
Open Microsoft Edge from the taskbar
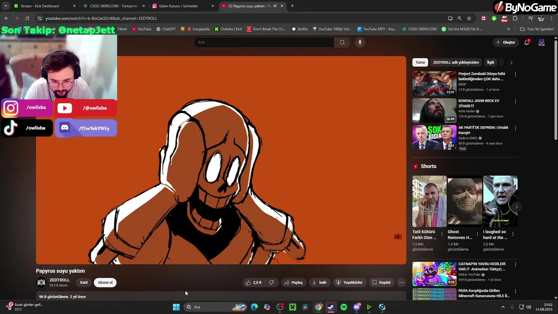(254, 307)
